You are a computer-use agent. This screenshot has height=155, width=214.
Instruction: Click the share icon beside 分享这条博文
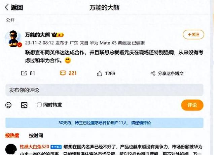tap(153, 73)
